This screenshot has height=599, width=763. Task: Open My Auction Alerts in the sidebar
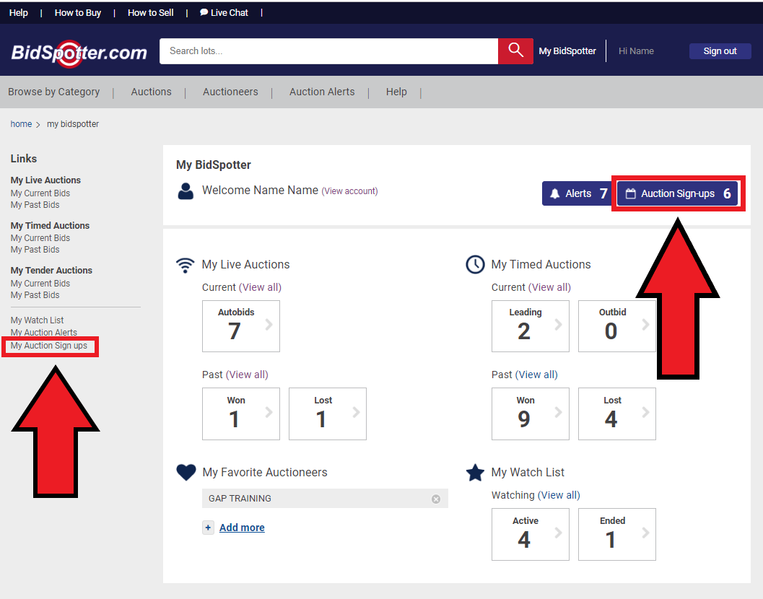(44, 333)
